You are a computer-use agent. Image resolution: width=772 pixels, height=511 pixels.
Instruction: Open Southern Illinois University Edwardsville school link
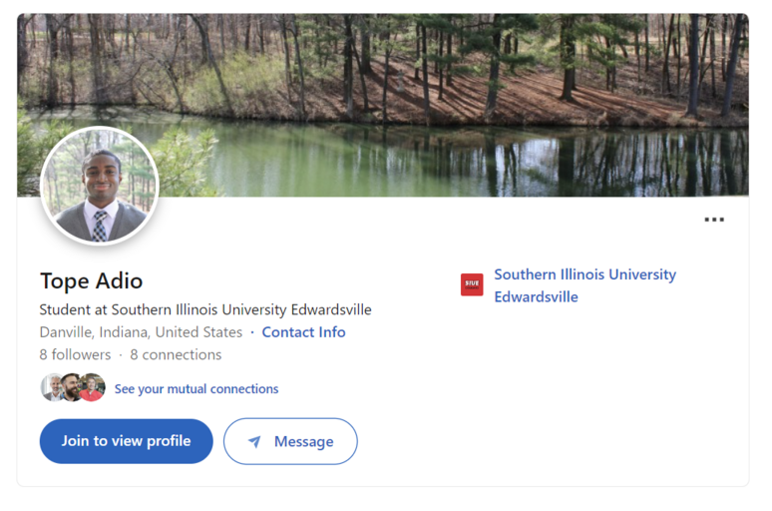click(584, 285)
